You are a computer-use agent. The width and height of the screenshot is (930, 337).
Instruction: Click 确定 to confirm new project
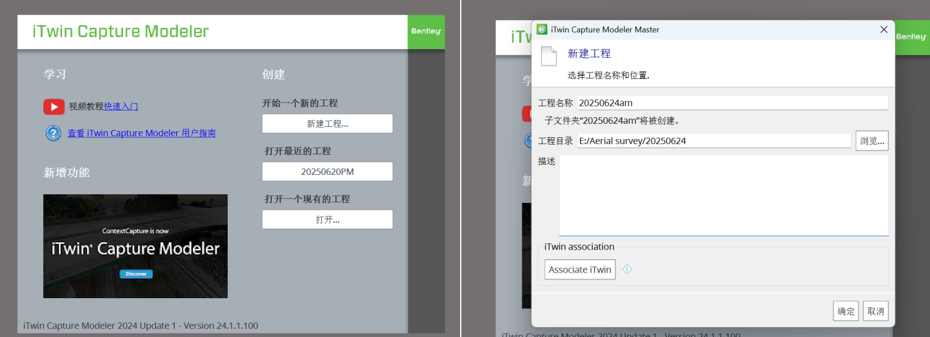tap(846, 311)
